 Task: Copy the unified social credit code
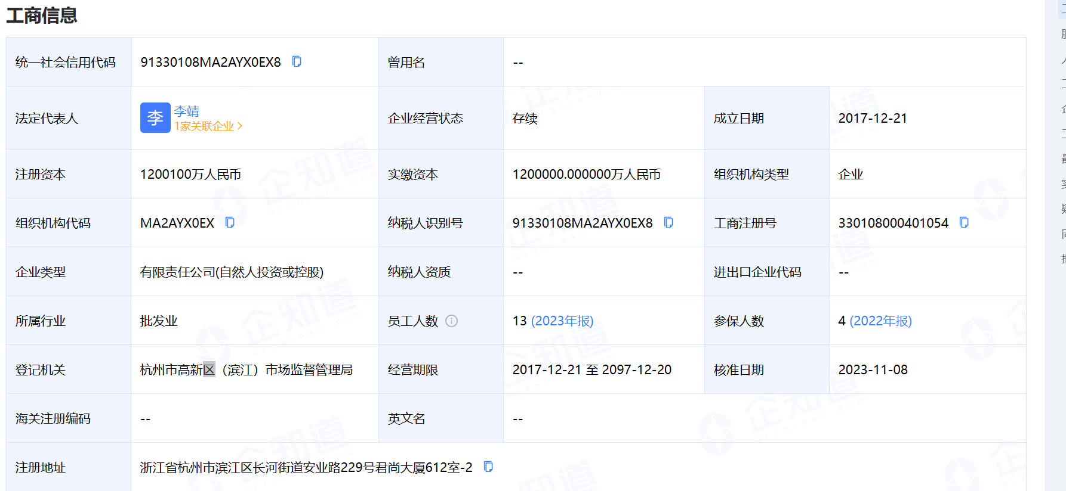[297, 61]
